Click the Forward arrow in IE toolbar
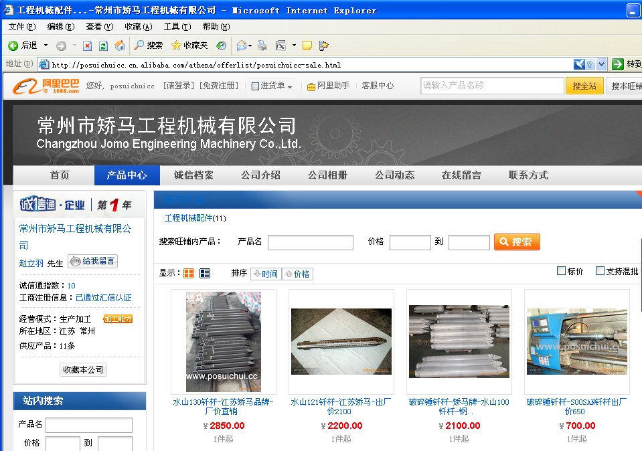Image resolution: width=642 pixels, height=451 pixels. [61, 46]
